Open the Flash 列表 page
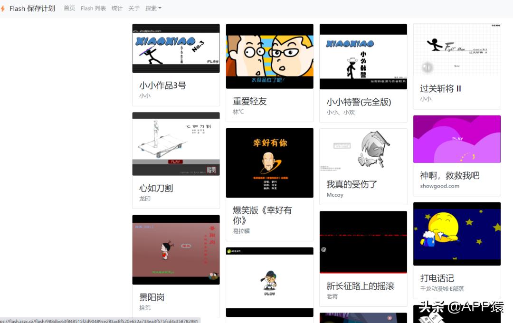The width and height of the screenshot is (513, 323). tap(93, 8)
